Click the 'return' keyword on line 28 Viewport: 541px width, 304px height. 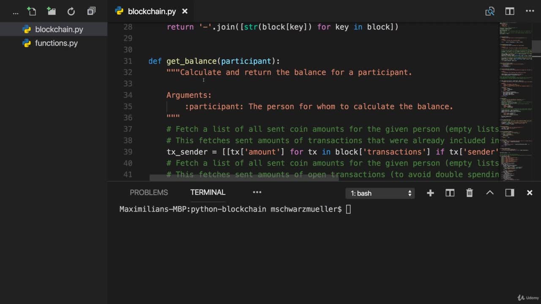180,27
